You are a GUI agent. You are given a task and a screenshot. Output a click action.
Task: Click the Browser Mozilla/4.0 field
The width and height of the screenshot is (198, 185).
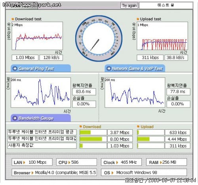point(54,172)
